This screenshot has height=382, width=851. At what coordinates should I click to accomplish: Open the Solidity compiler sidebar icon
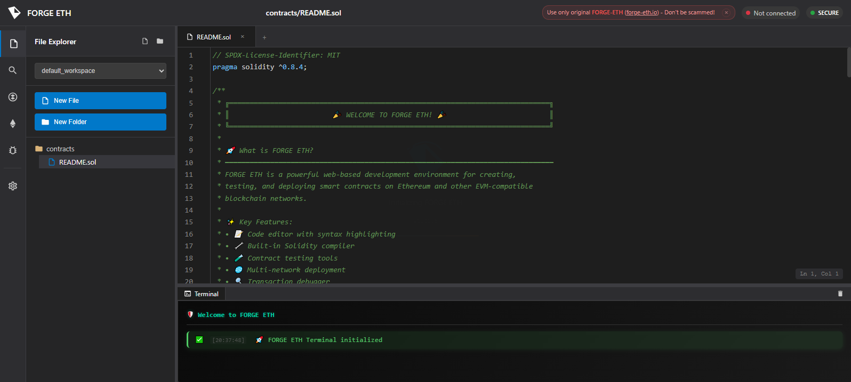point(13,97)
